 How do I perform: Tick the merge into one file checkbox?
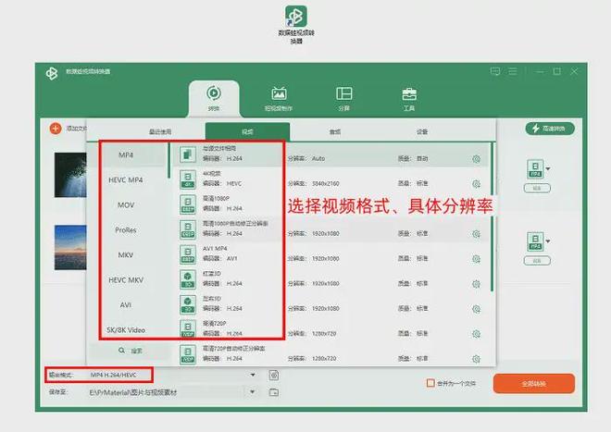pos(430,383)
